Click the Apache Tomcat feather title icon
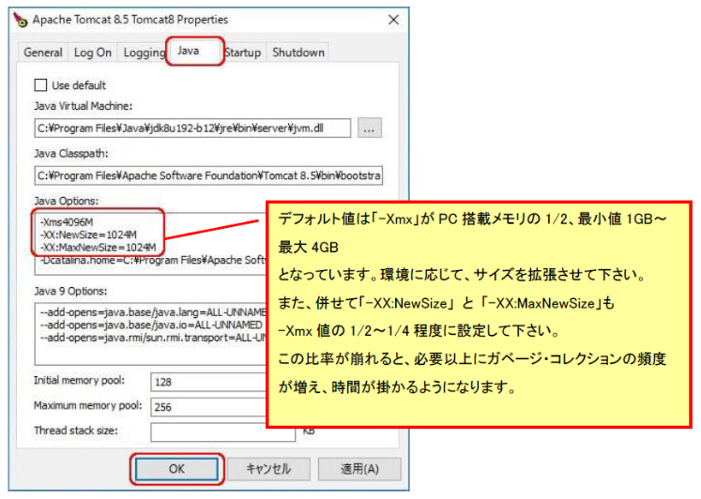 20,19
